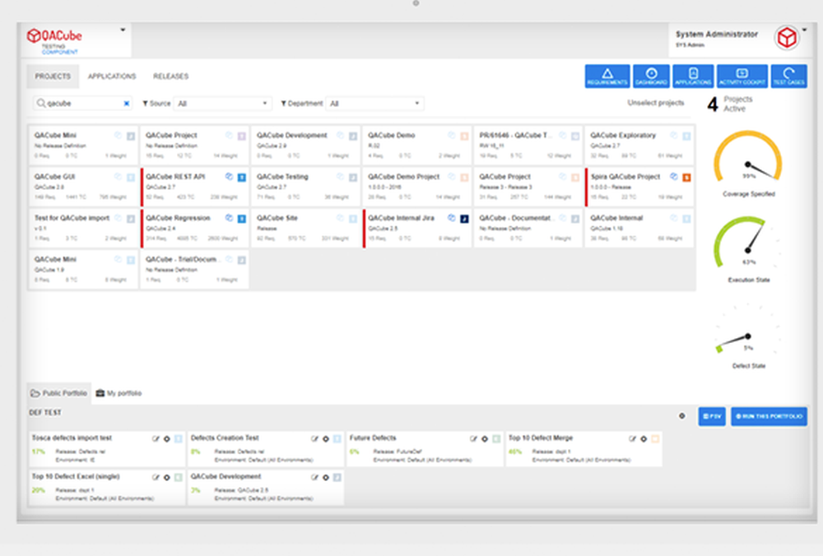Select the QACube - Trial/Docum... card
This screenshot has height=556, width=823.
[x=195, y=269]
